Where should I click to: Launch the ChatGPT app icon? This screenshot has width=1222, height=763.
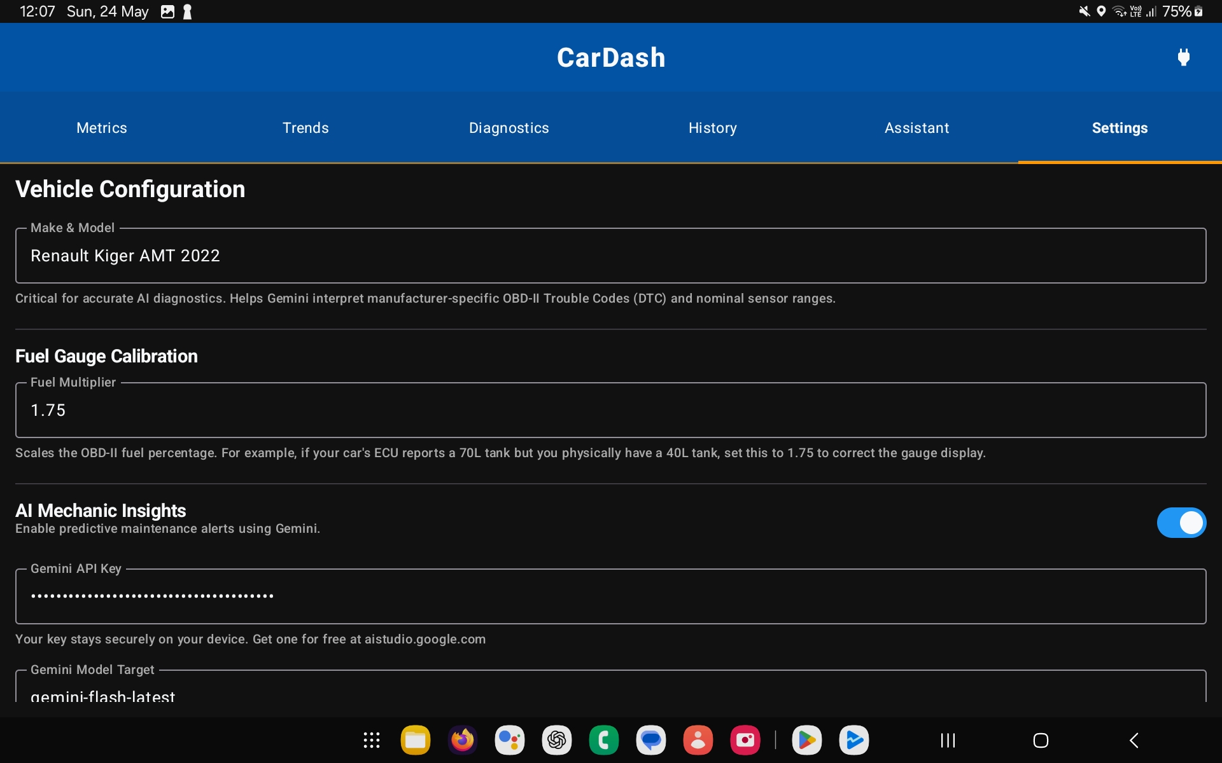tap(557, 740)
